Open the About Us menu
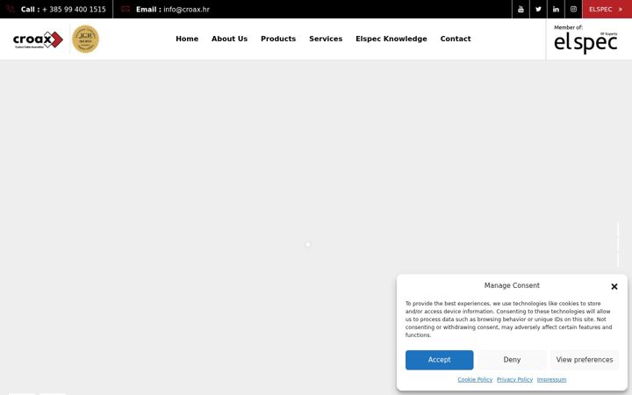 click(229, 39)
